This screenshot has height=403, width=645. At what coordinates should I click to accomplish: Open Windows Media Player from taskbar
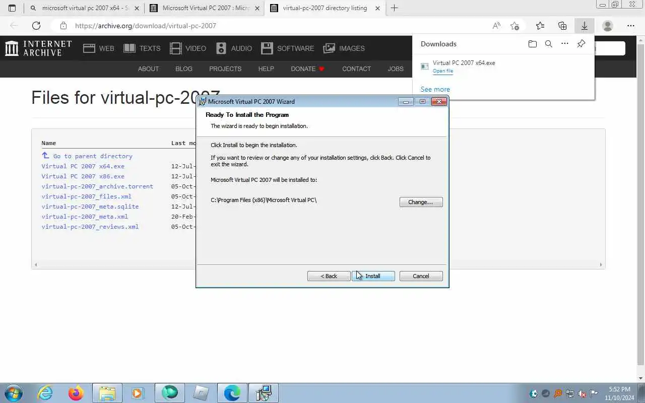pyautogui.click(x=138, y=393)
